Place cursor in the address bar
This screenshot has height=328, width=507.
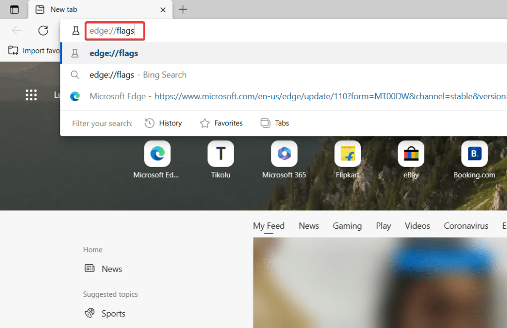(x=114, y=31)
